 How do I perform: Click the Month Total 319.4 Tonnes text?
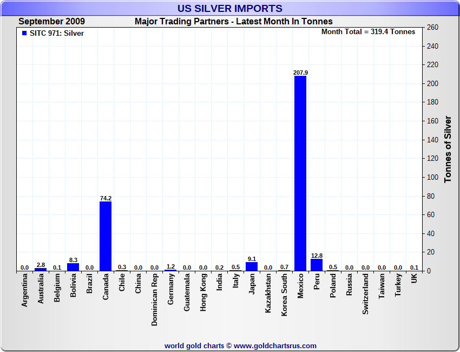click(x=368, y=32)
